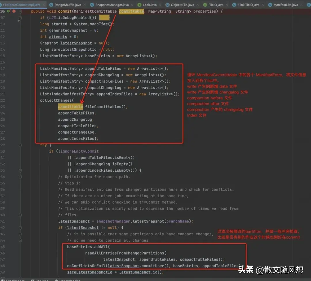Close the ObjectsFile.java tab
This screenshot has height=281, width=311.
(x=198, y=5)
